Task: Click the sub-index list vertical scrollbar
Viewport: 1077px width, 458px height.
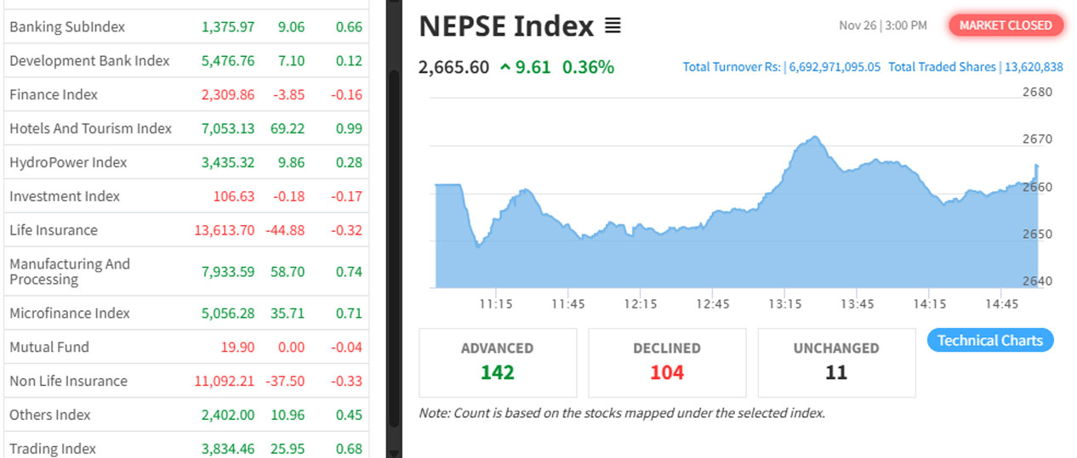Action: coord(393,246)
